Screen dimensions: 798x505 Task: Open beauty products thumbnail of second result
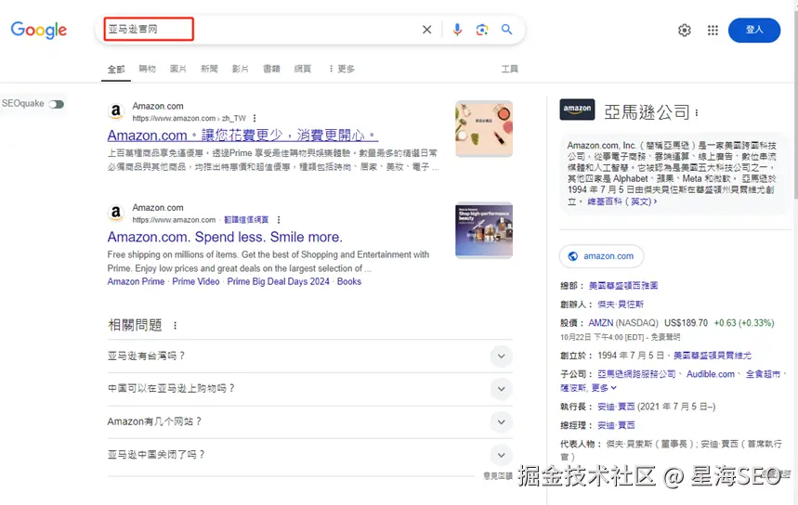(484, 230)
